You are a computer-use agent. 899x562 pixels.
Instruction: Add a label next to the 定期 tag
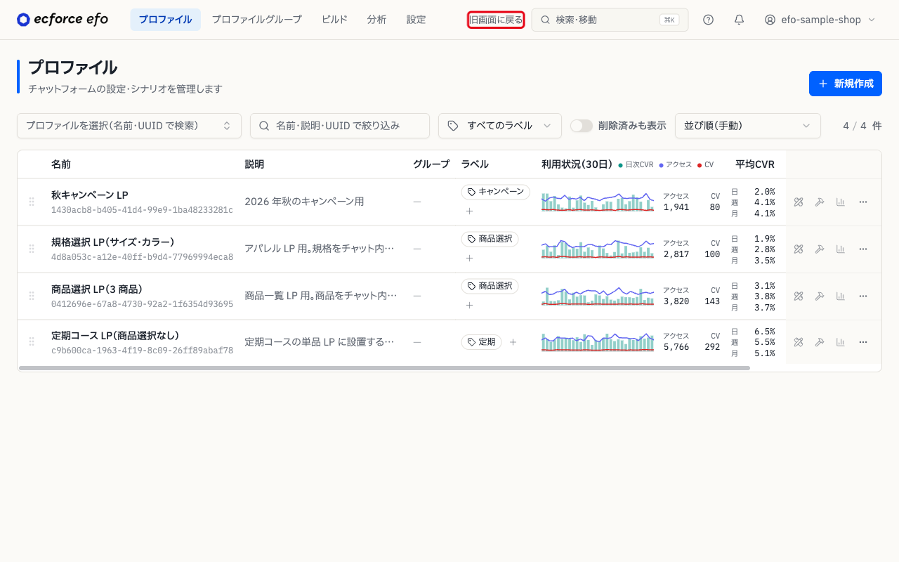(513, 342)
